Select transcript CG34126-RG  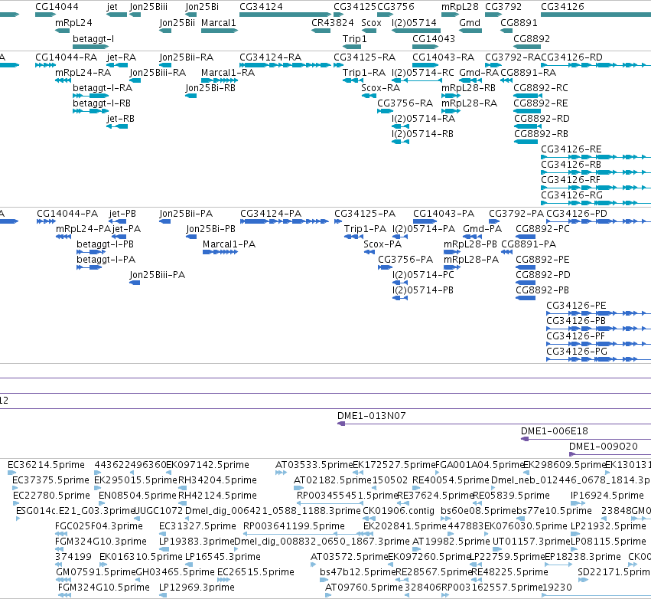596,203
